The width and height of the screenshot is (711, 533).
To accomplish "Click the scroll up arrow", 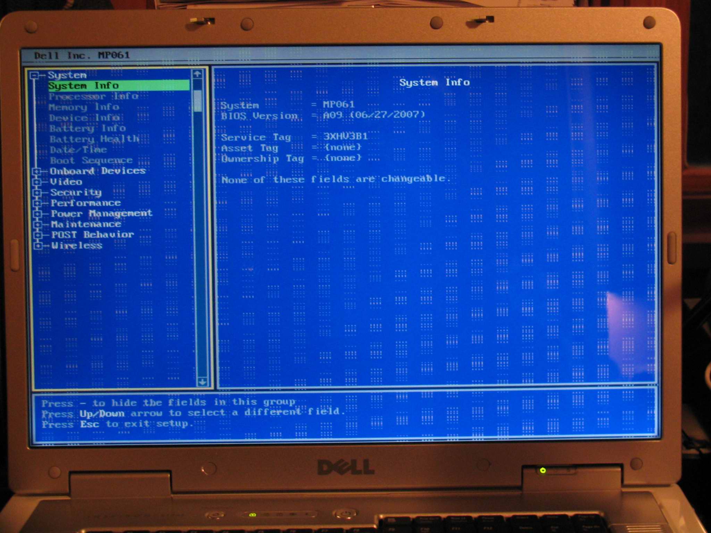I will (197, 74).
